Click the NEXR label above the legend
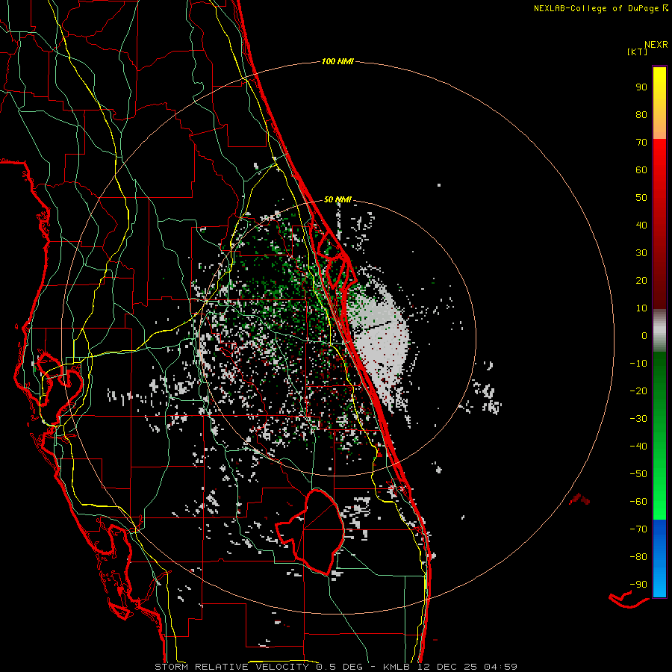The height and width of the screenshot is (672, 672). [656, 44]
